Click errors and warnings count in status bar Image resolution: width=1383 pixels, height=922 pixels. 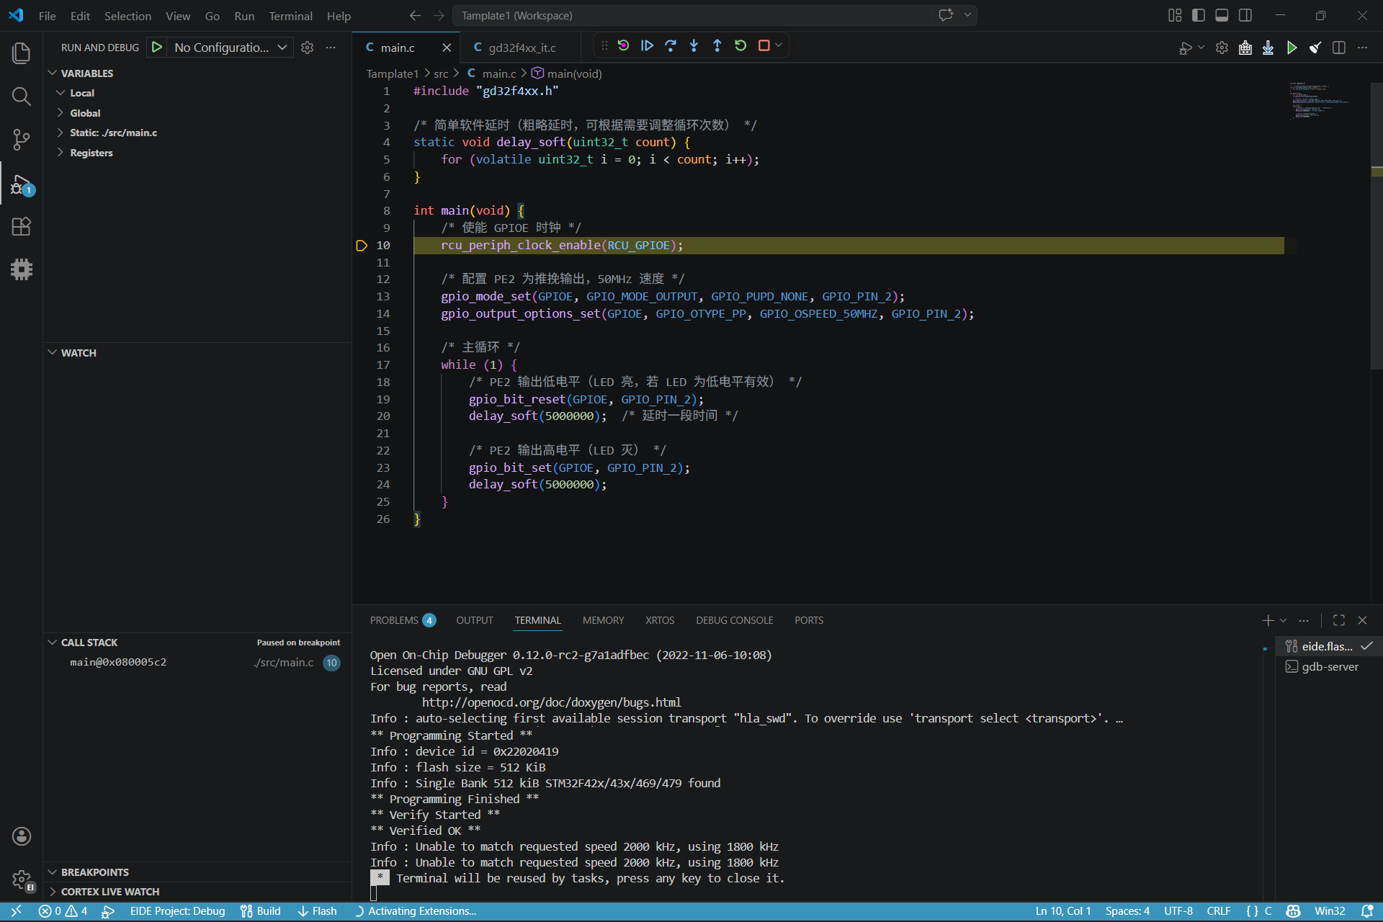pos(63,911)
